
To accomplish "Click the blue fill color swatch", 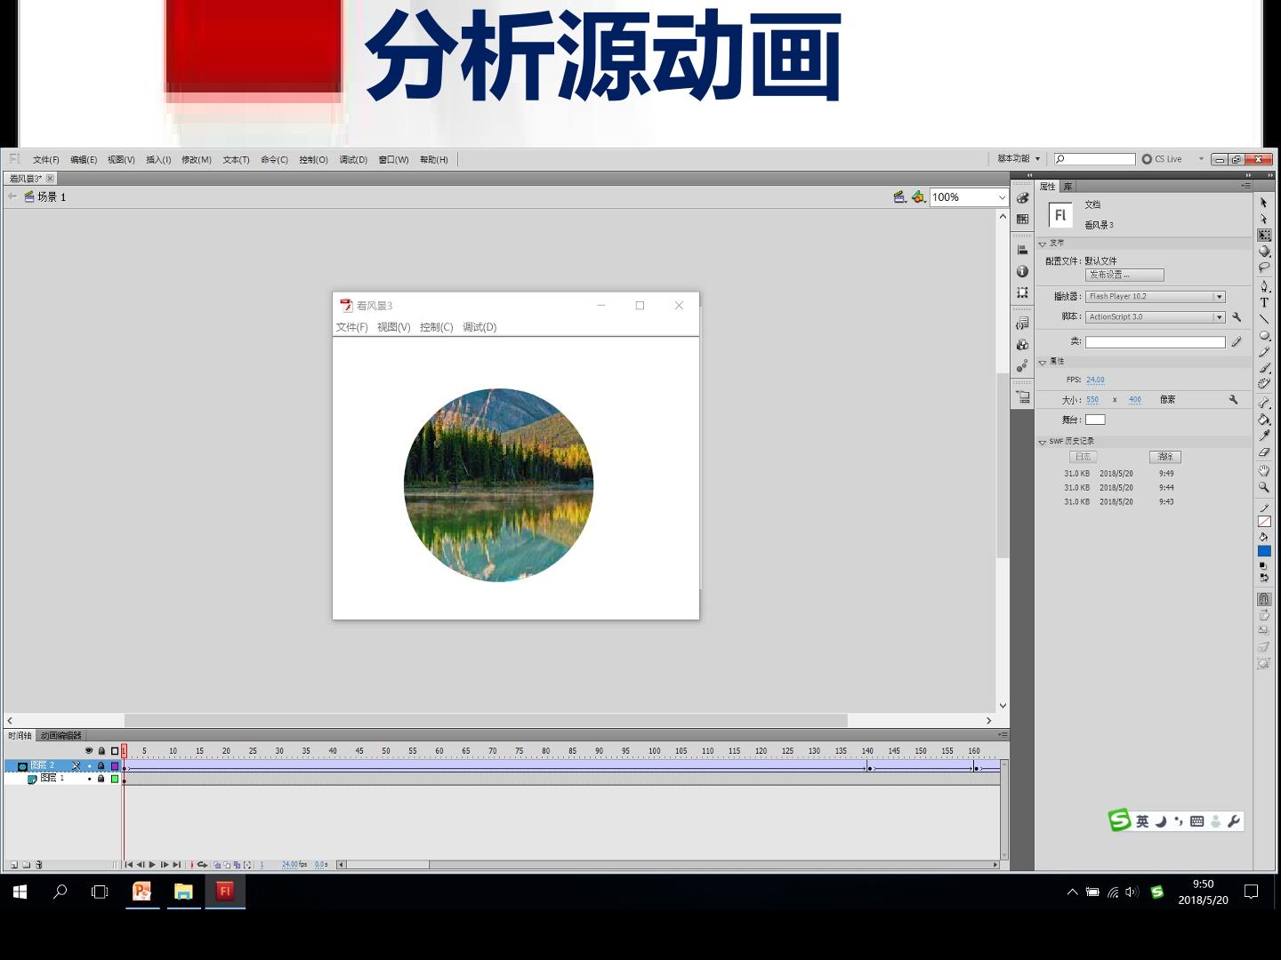I will [x=1264, y=551].
